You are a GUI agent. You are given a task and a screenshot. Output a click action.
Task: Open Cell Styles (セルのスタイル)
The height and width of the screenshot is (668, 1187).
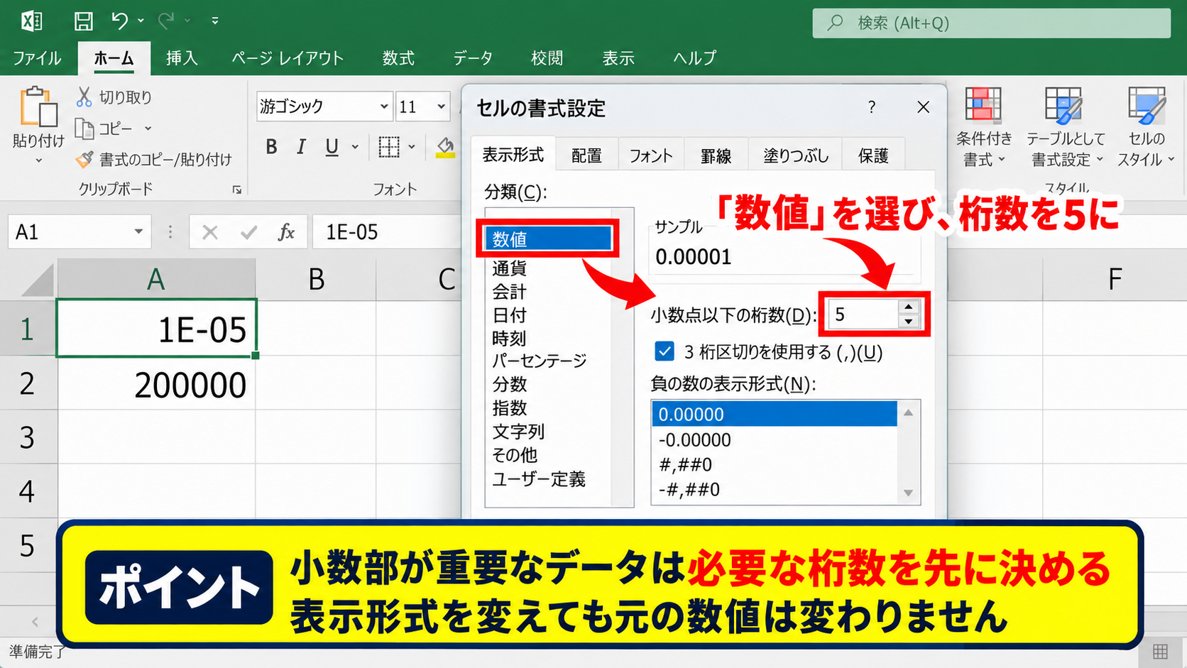[1146, 128]
